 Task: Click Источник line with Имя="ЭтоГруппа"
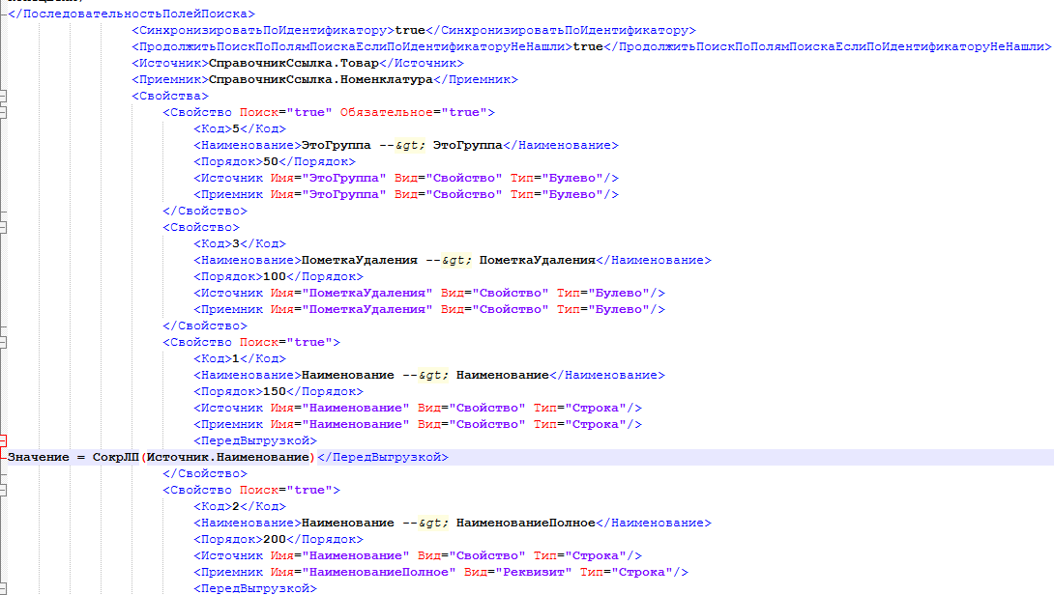click(406, 178)
